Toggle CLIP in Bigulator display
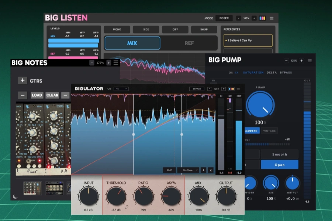Image resolution: width=332 pixels, height=221 pixels. [x=169, y=170]
